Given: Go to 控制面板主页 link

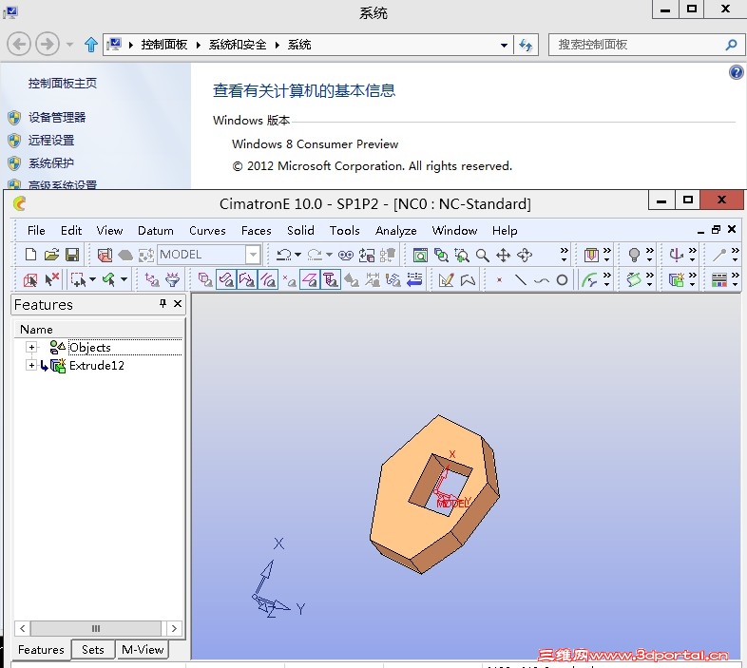Looking at the screenshot, I should click(x=63, y=84).
